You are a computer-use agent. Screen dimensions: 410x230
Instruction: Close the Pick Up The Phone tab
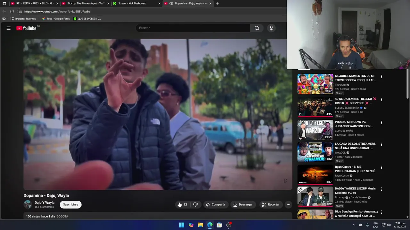pos(108,4)
